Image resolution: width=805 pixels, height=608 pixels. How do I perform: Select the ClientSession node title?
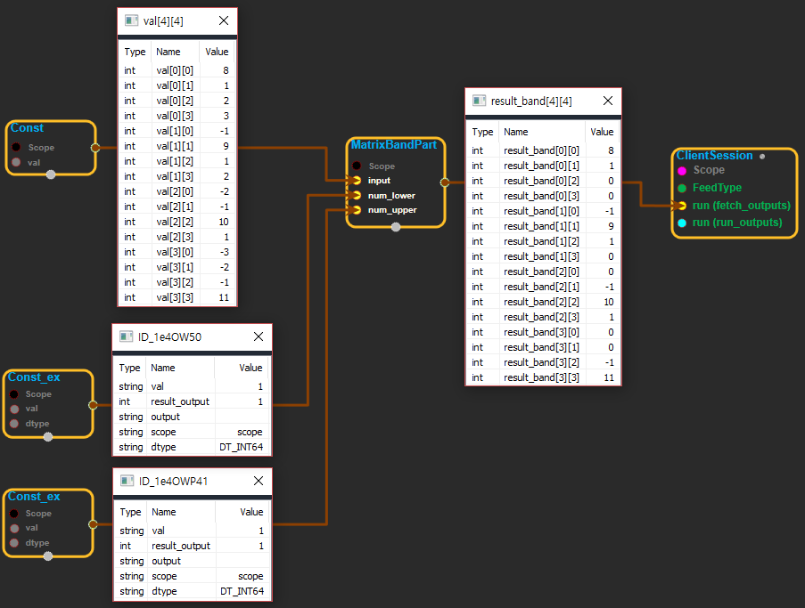714,156
